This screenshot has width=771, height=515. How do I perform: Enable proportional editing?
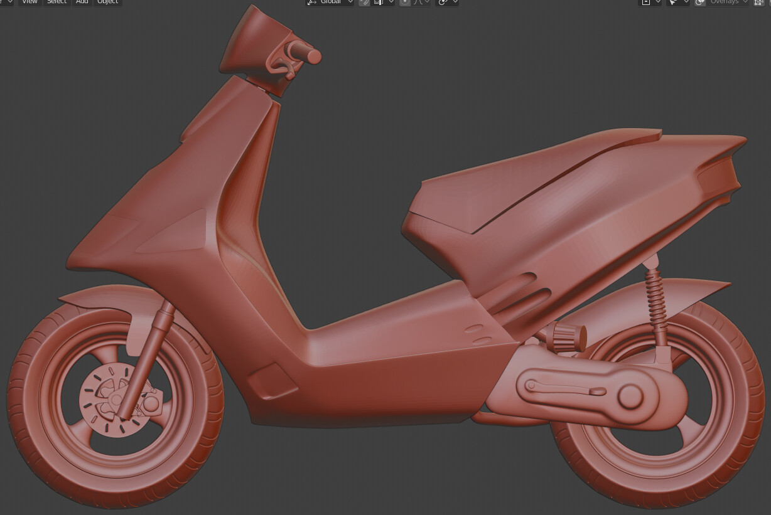pos(404,3)
